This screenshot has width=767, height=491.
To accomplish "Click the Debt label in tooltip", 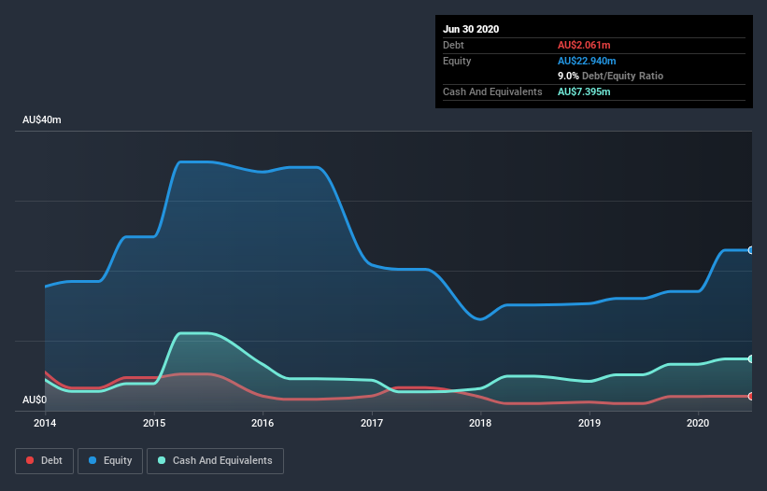I will pos(453,45).
